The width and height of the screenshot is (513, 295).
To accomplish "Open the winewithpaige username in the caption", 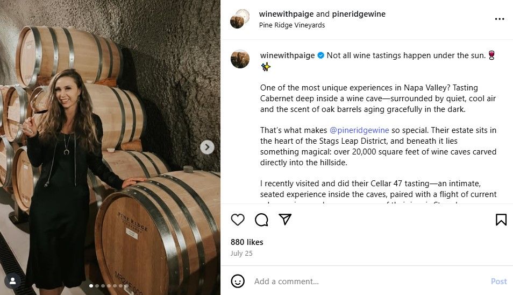I will (x=287, y=55).
